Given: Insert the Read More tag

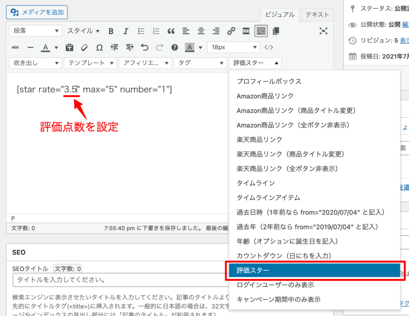Looking at the screenshot, I should (246, 31).
